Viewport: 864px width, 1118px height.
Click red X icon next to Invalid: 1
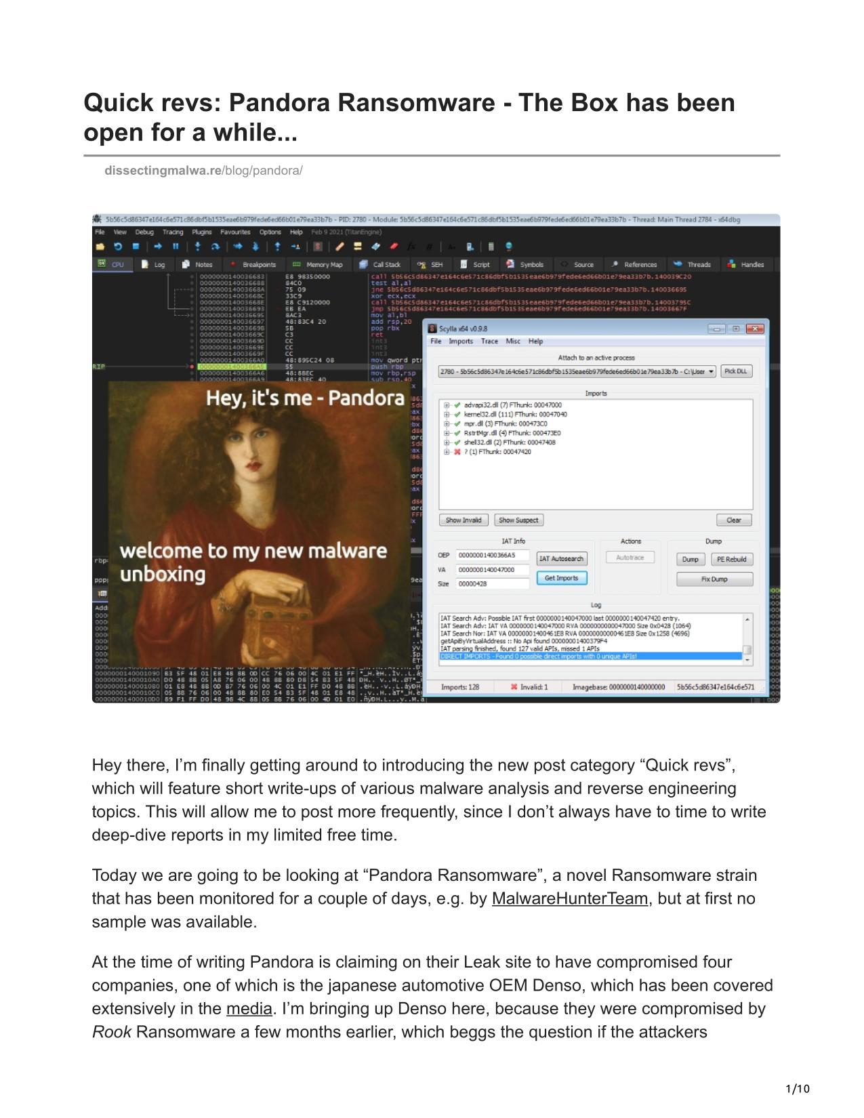point(514,687)
